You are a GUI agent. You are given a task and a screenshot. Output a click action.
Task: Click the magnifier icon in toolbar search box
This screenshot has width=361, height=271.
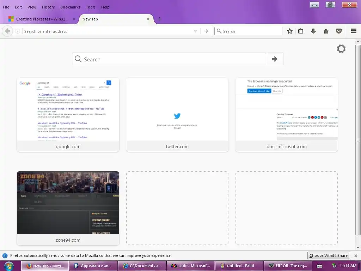pos(219,31)
